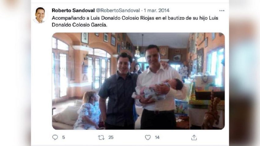Click the man in white shirt in photo

click(159, 87)
